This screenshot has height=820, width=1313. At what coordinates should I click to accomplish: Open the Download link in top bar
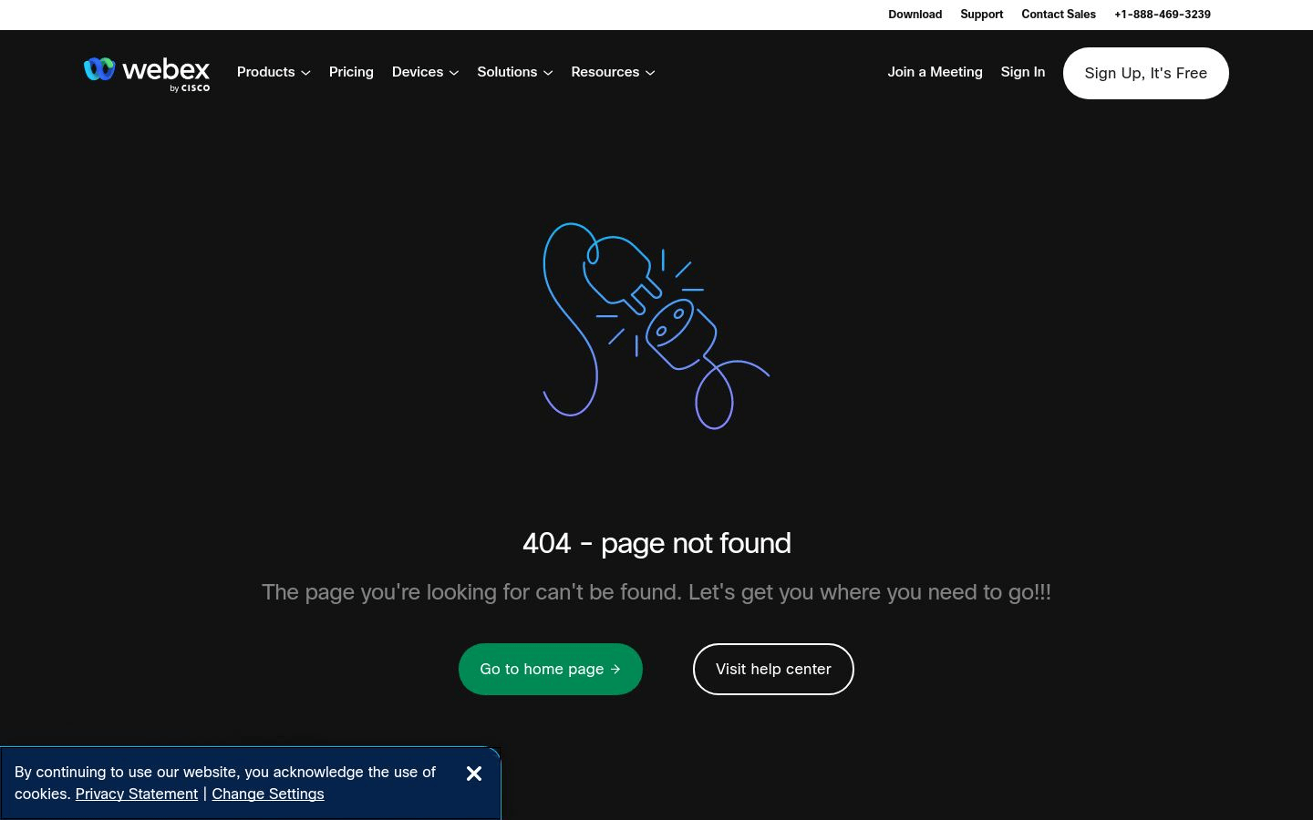point(915,15)
